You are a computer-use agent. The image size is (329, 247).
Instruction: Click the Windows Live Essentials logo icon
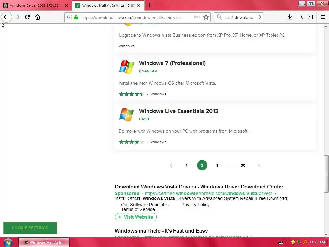127,115
